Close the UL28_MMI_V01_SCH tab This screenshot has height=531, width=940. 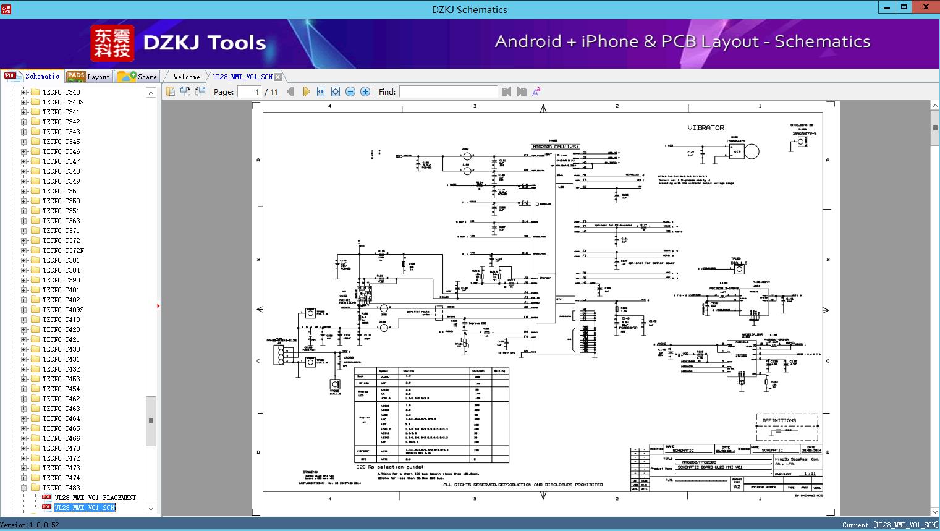tap(277, 77)
